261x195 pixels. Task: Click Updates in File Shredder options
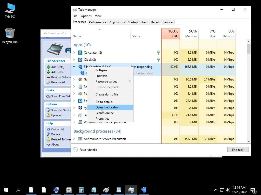(x=54, y=116)
